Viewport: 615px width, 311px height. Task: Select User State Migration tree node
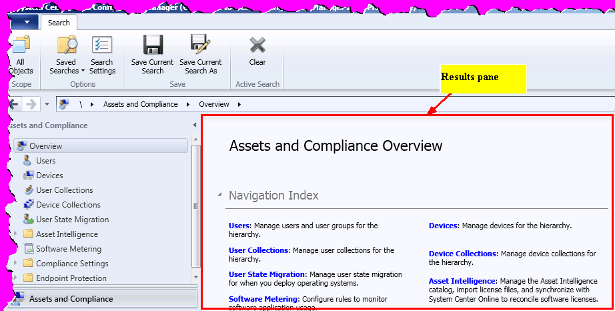pos(73,220)
